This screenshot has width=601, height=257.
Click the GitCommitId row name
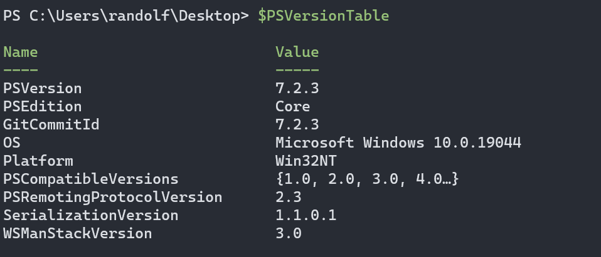(51, 124)
